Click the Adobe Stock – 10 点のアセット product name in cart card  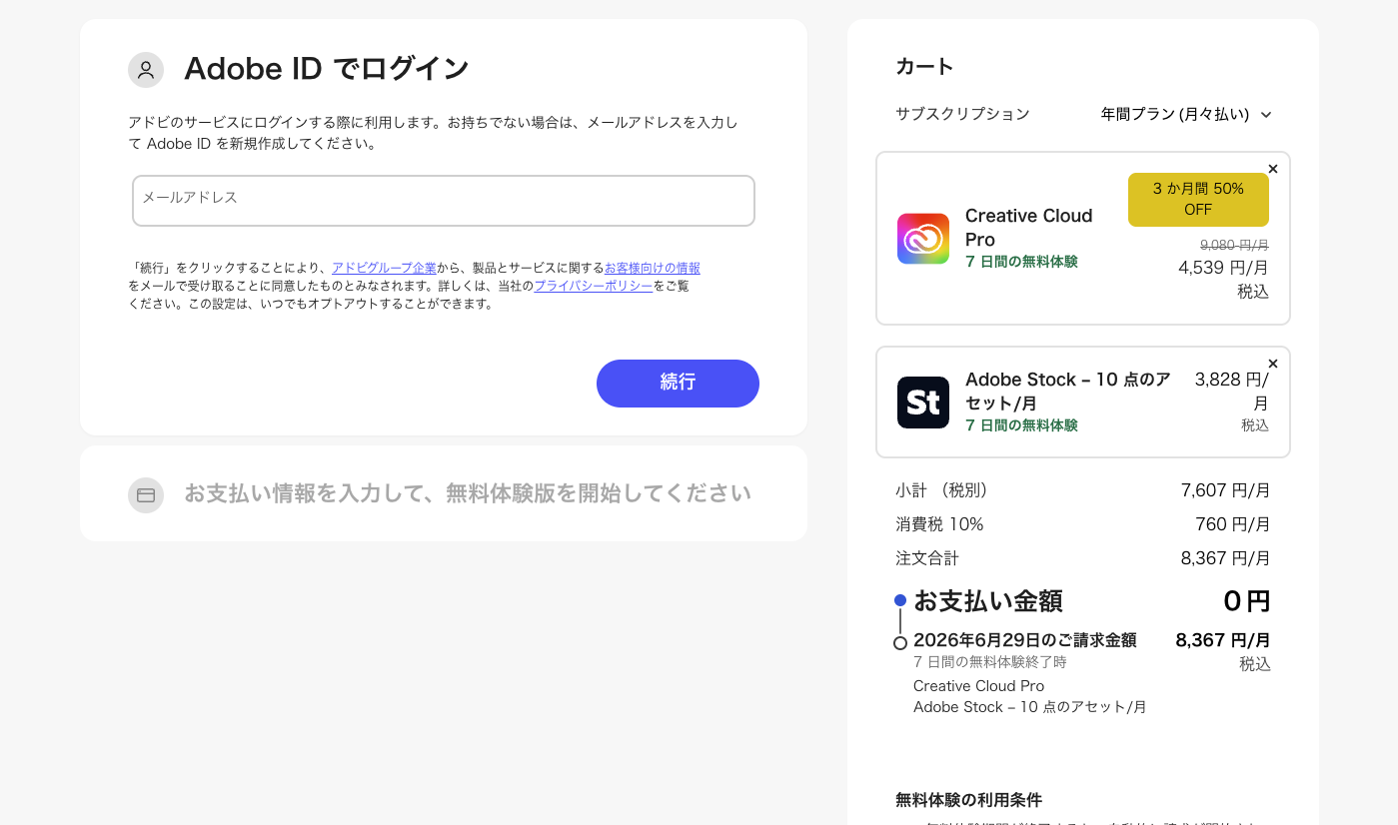click(1068, 392)
